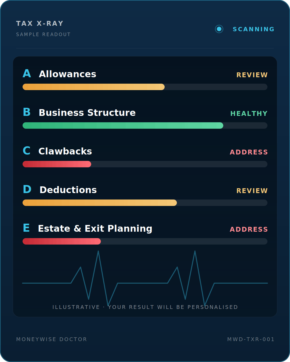Select the Business Structure row title
Image resolution: width=290 pixels, height=362 pixels.
point(87,113)
